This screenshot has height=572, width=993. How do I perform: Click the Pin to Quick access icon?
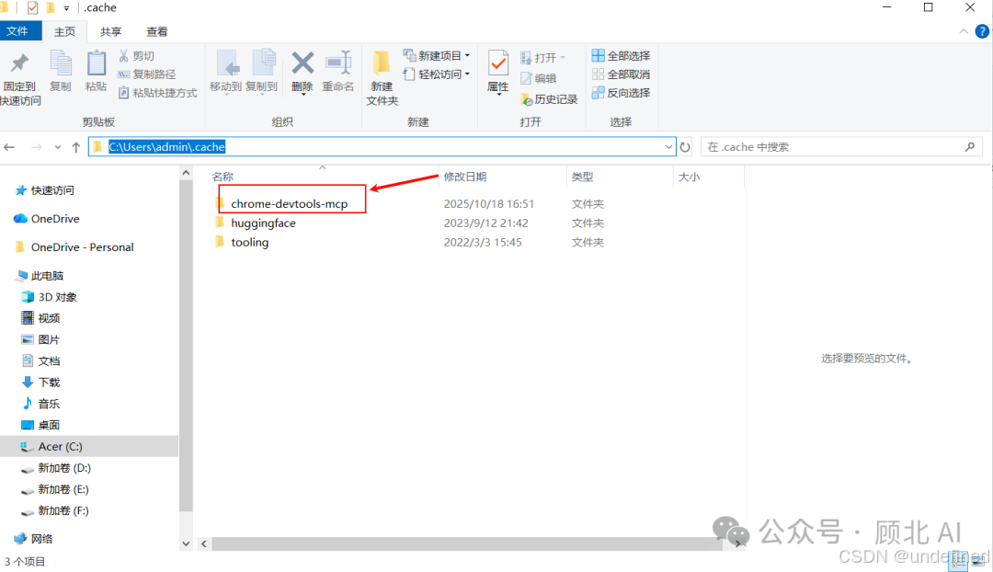(x=19, y=63)
